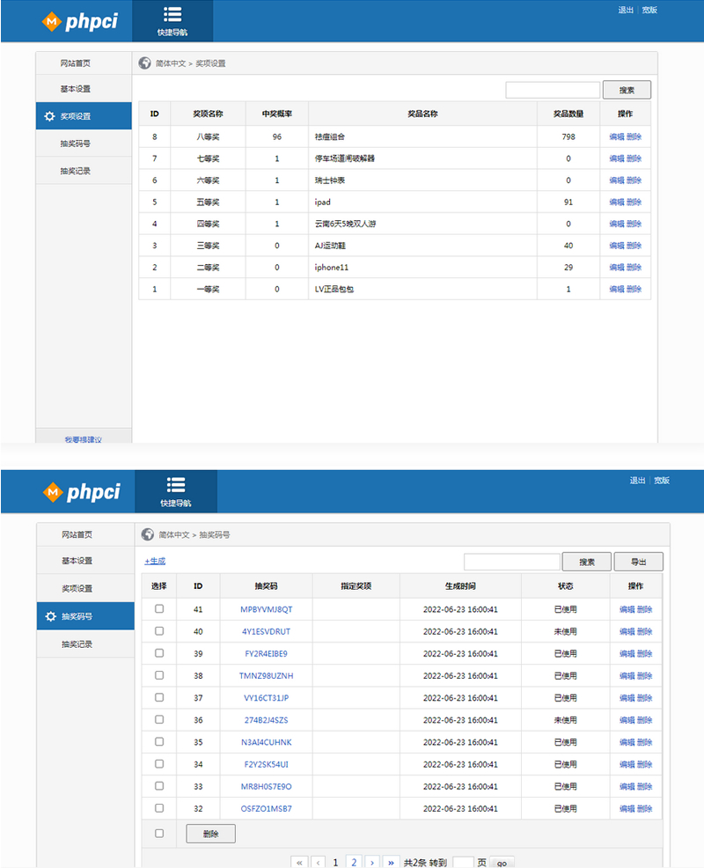Screen dimensions: 704x868
Task: Click globe icon in the 奖项设置 breadcrumb
Action: (x=144, y=63)
